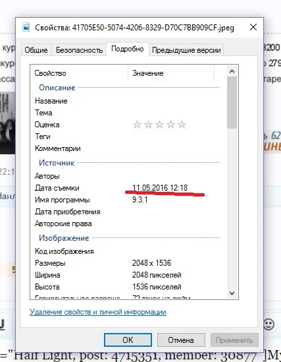Close the Properties dialog with X
281x362 pixels.
253,27
